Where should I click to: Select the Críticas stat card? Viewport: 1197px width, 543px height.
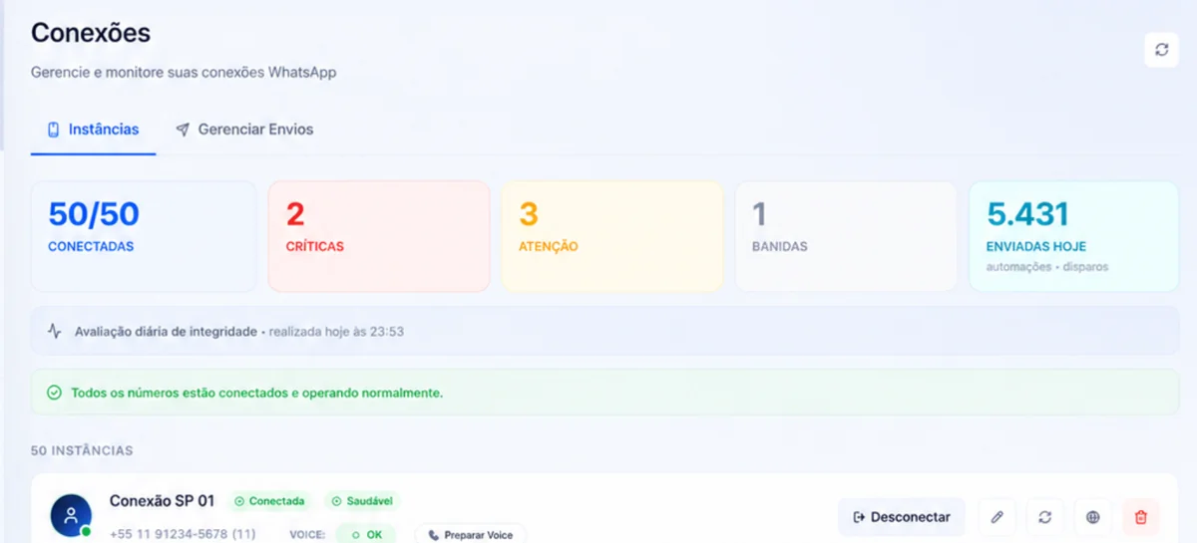pos(379,236)
